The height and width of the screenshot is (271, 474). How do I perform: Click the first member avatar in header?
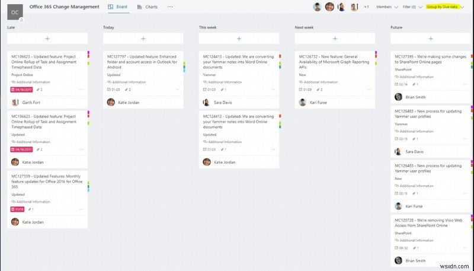pyautogui.click(x=317, y=7)
